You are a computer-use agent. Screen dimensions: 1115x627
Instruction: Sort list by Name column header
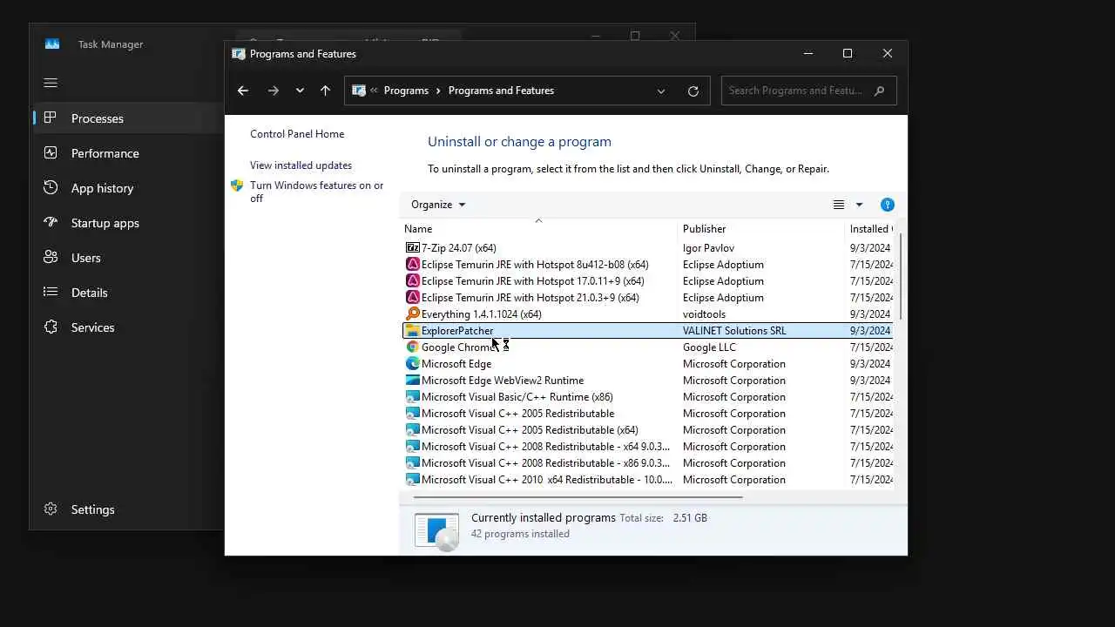tap(538, 229)
